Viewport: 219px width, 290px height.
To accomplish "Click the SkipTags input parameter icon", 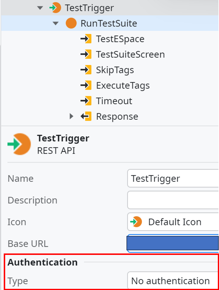I will tap(86, 70).
